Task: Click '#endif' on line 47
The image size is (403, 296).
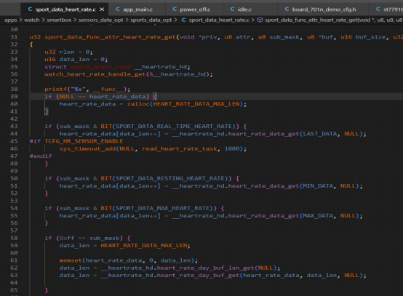Action: pyautogui.click(x=41, y=156)
